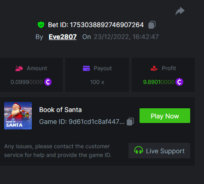Open the Book of Santa thumbnail
This screenshot has width=204, height=184.
(18, 116)
